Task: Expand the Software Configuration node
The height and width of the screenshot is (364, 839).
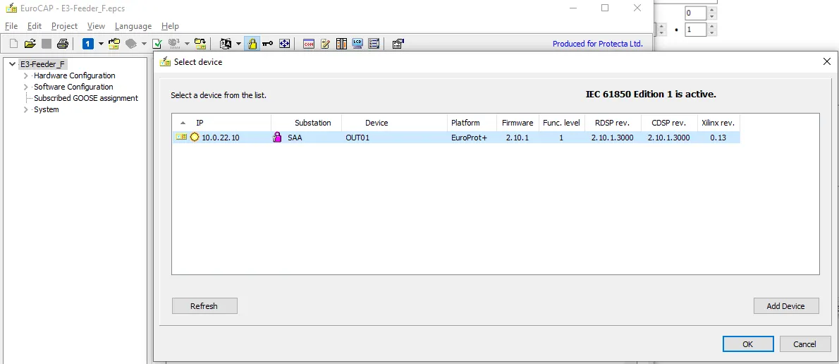Action: tap(25, 87)
